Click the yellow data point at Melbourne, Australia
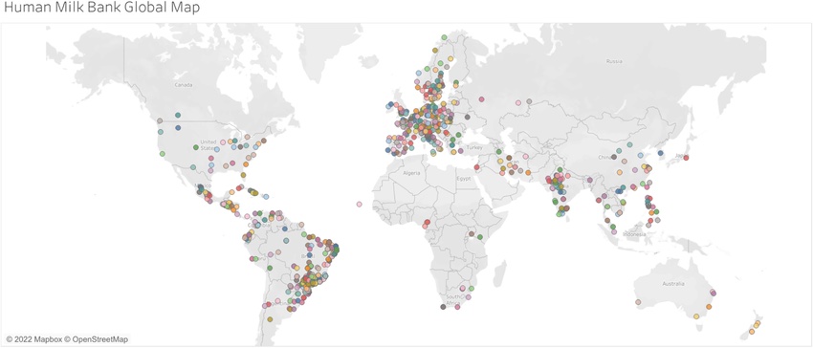 tap(696, 316)
